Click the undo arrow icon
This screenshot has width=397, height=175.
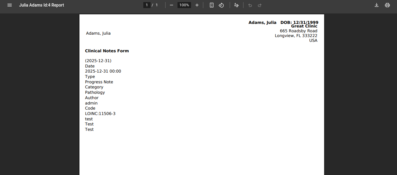pos(250,5)
